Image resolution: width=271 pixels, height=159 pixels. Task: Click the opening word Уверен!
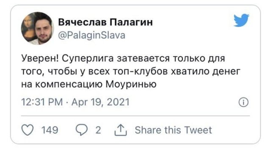pos(40,58)
